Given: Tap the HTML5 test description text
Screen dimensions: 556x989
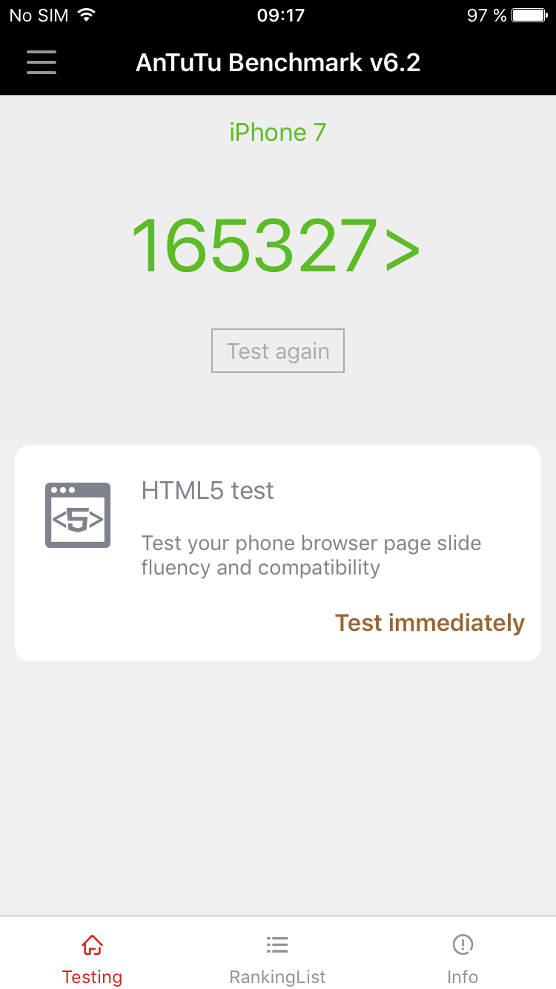Looking at the screenshot, I should pos(311,555).
